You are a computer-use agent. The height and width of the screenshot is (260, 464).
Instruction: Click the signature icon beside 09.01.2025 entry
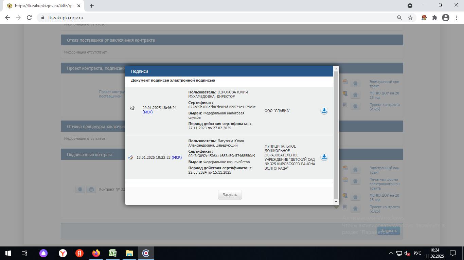(x=132, y=108)
